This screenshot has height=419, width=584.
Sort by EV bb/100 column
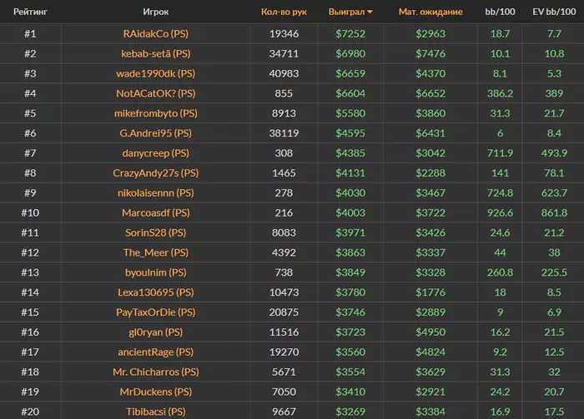click(x=553, y=12)
